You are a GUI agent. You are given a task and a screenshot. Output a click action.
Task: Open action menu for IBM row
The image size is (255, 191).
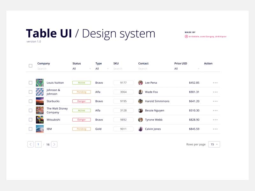pyautogui.click(x=215, y=129)
